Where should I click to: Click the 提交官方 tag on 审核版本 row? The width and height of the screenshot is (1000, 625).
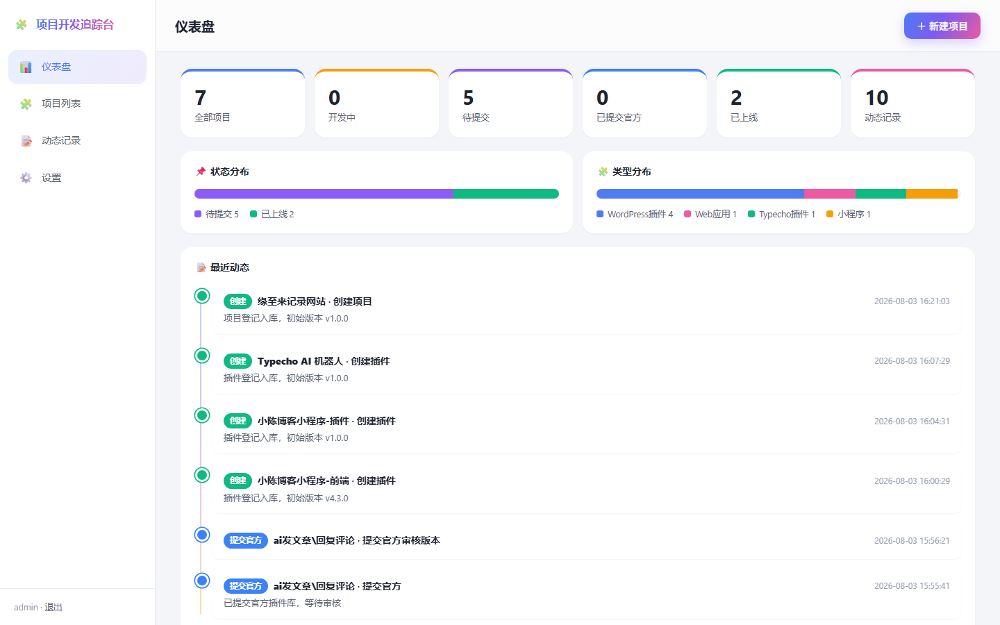[x=246, y=540]
